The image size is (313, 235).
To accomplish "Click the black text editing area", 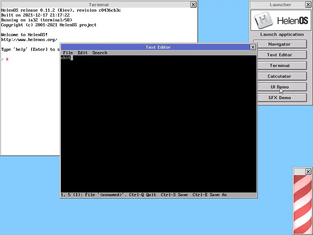I will click(x=159, y=124).
